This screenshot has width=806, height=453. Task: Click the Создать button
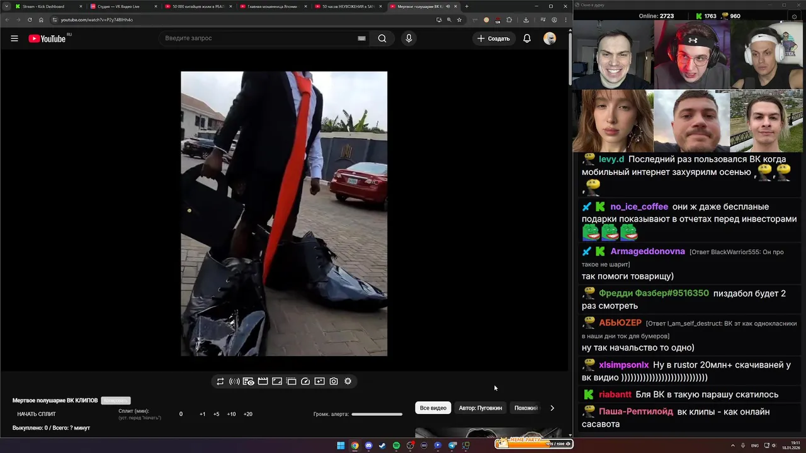click(494, 38)
